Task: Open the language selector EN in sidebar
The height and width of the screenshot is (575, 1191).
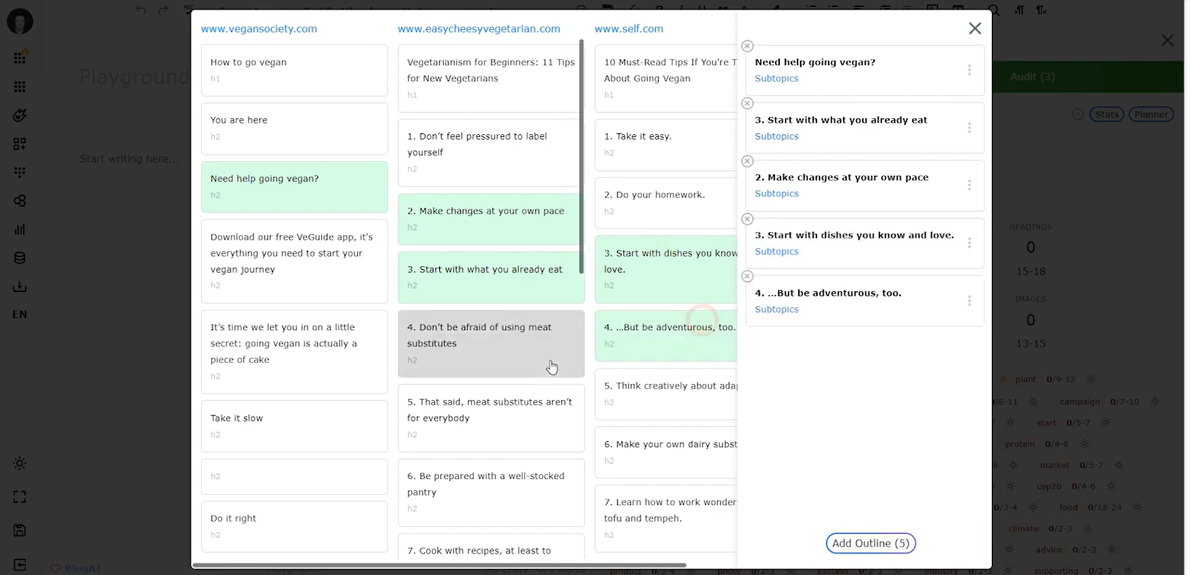Action: (x=20, y=314)
